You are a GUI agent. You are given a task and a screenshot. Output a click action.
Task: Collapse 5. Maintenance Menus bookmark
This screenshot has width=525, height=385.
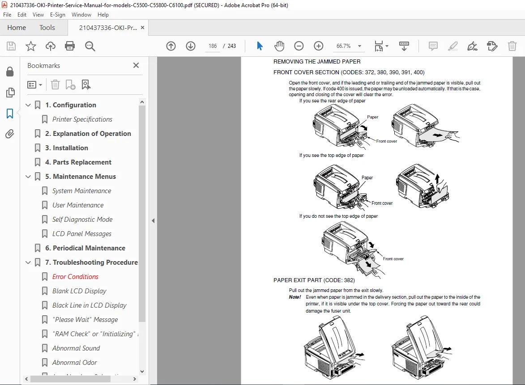[28, 177]
